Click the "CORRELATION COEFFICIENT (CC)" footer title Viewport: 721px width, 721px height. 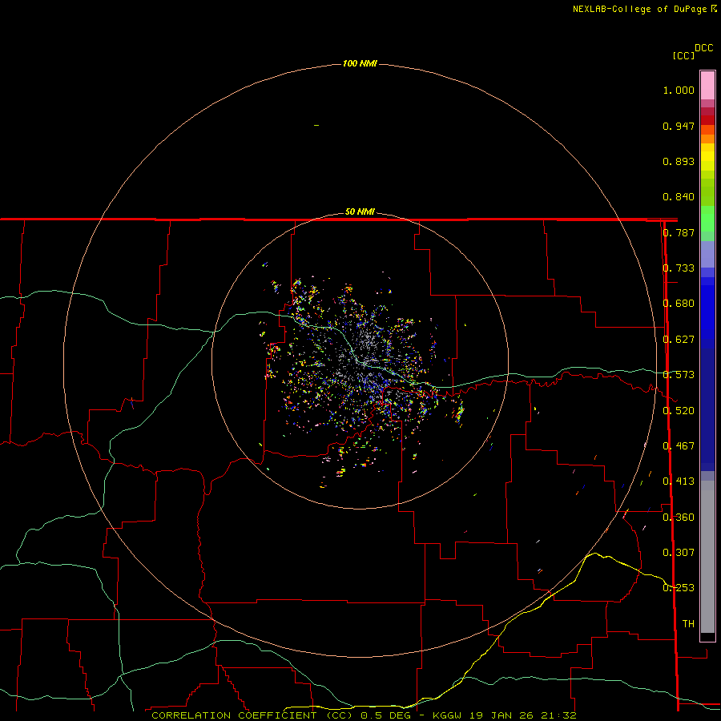coord(252,715)
